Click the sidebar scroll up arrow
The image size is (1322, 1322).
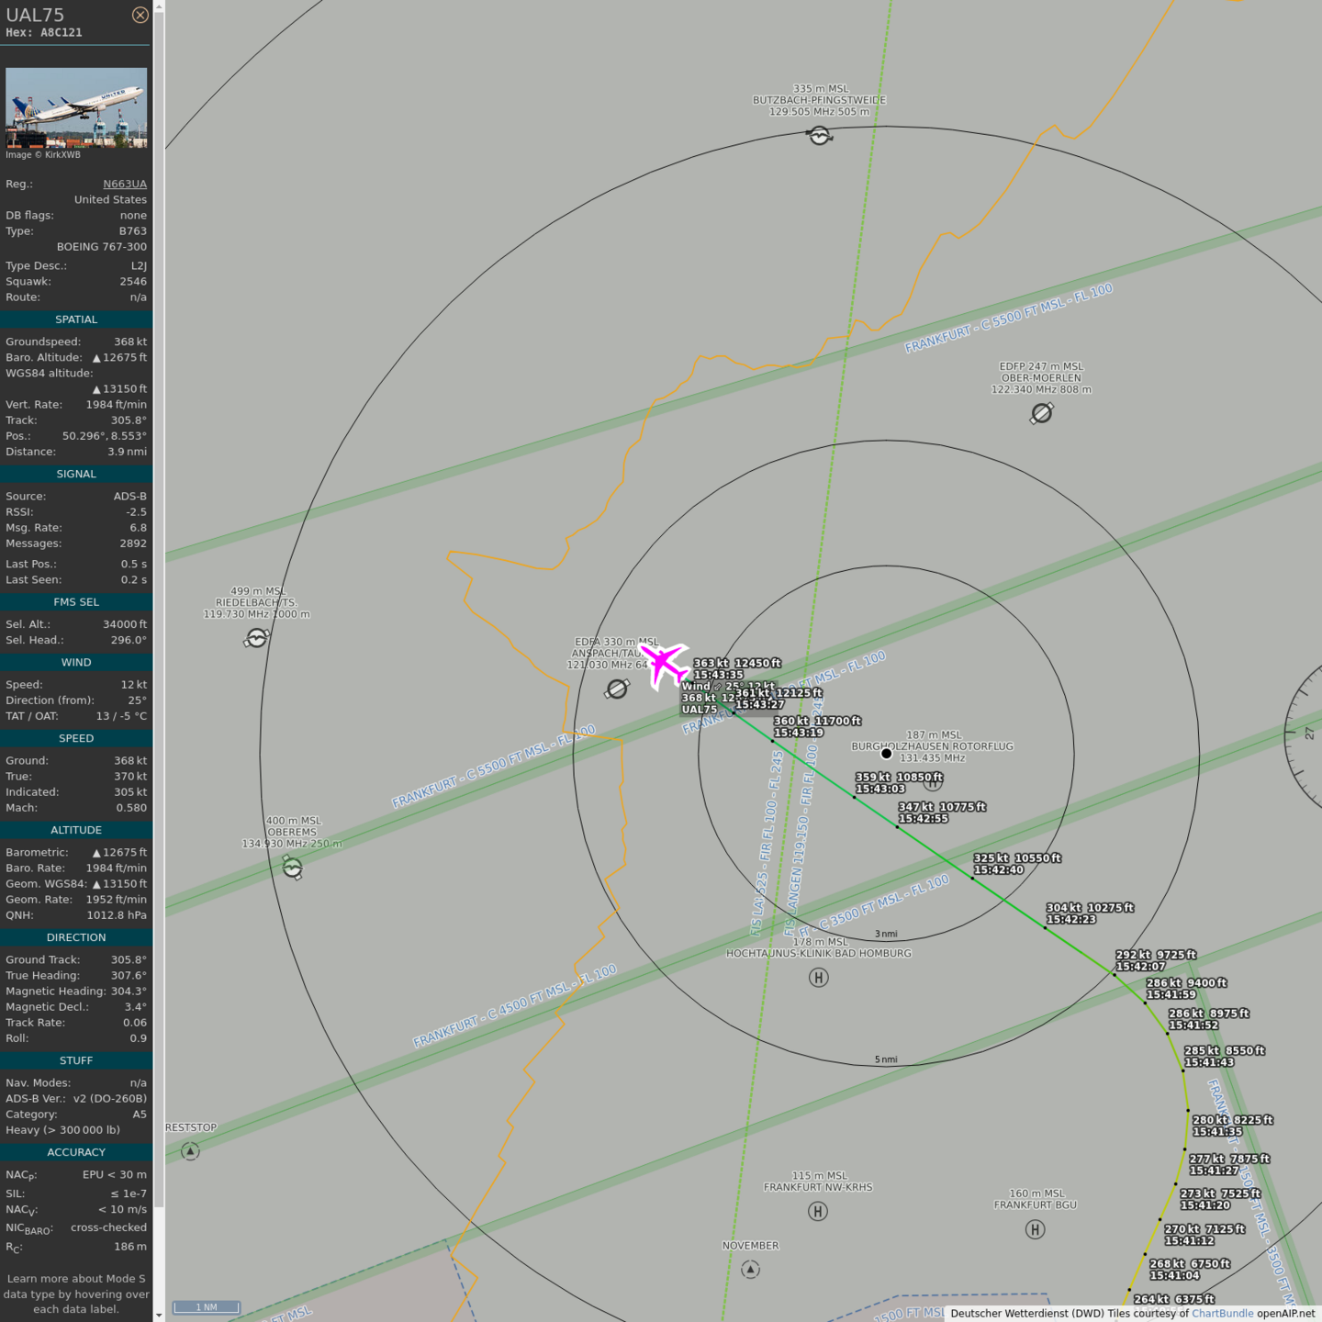click(x=159, y=6)
